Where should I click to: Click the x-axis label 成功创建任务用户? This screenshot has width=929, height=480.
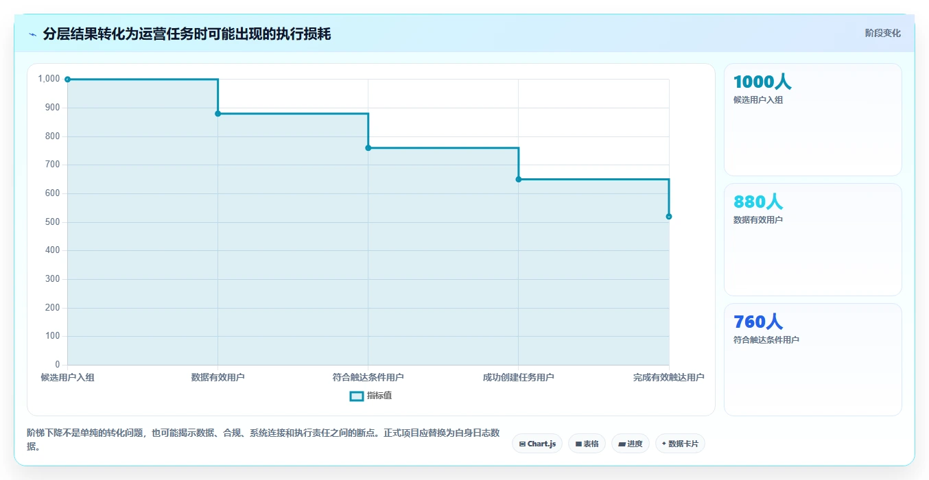(x=518, y=377)
